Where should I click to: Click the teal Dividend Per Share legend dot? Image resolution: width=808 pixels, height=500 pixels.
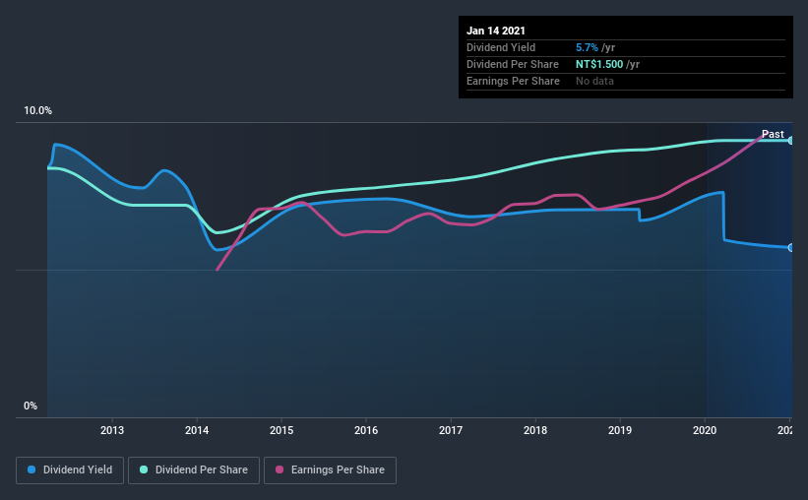coord(144,469)
